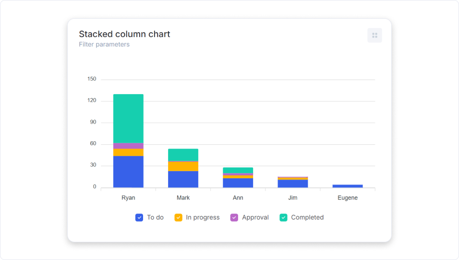
Task: Click Jim's blue To do bar
Action: click(x=292, y=184)
